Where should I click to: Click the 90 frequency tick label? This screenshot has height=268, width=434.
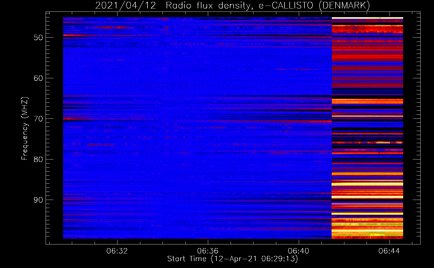(x=38, y=200)
